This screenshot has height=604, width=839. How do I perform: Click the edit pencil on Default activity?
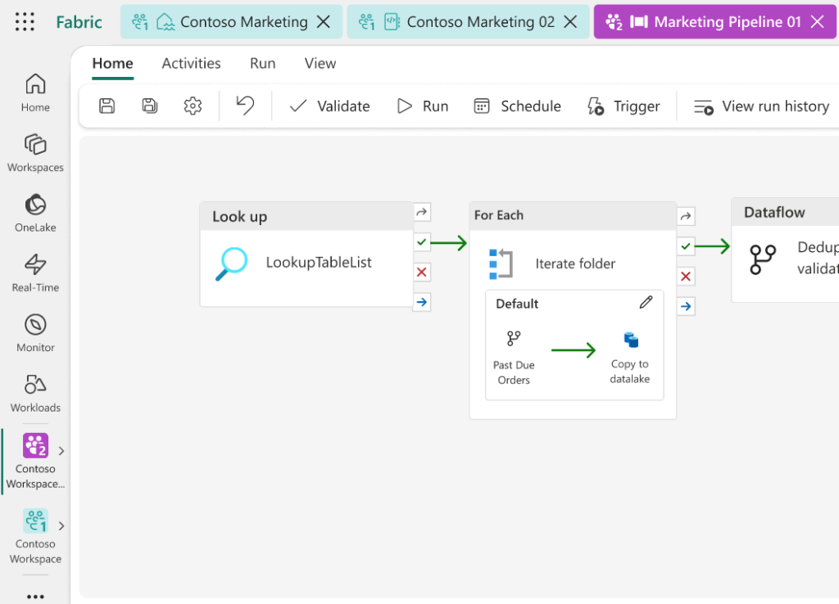pos(646,302)
